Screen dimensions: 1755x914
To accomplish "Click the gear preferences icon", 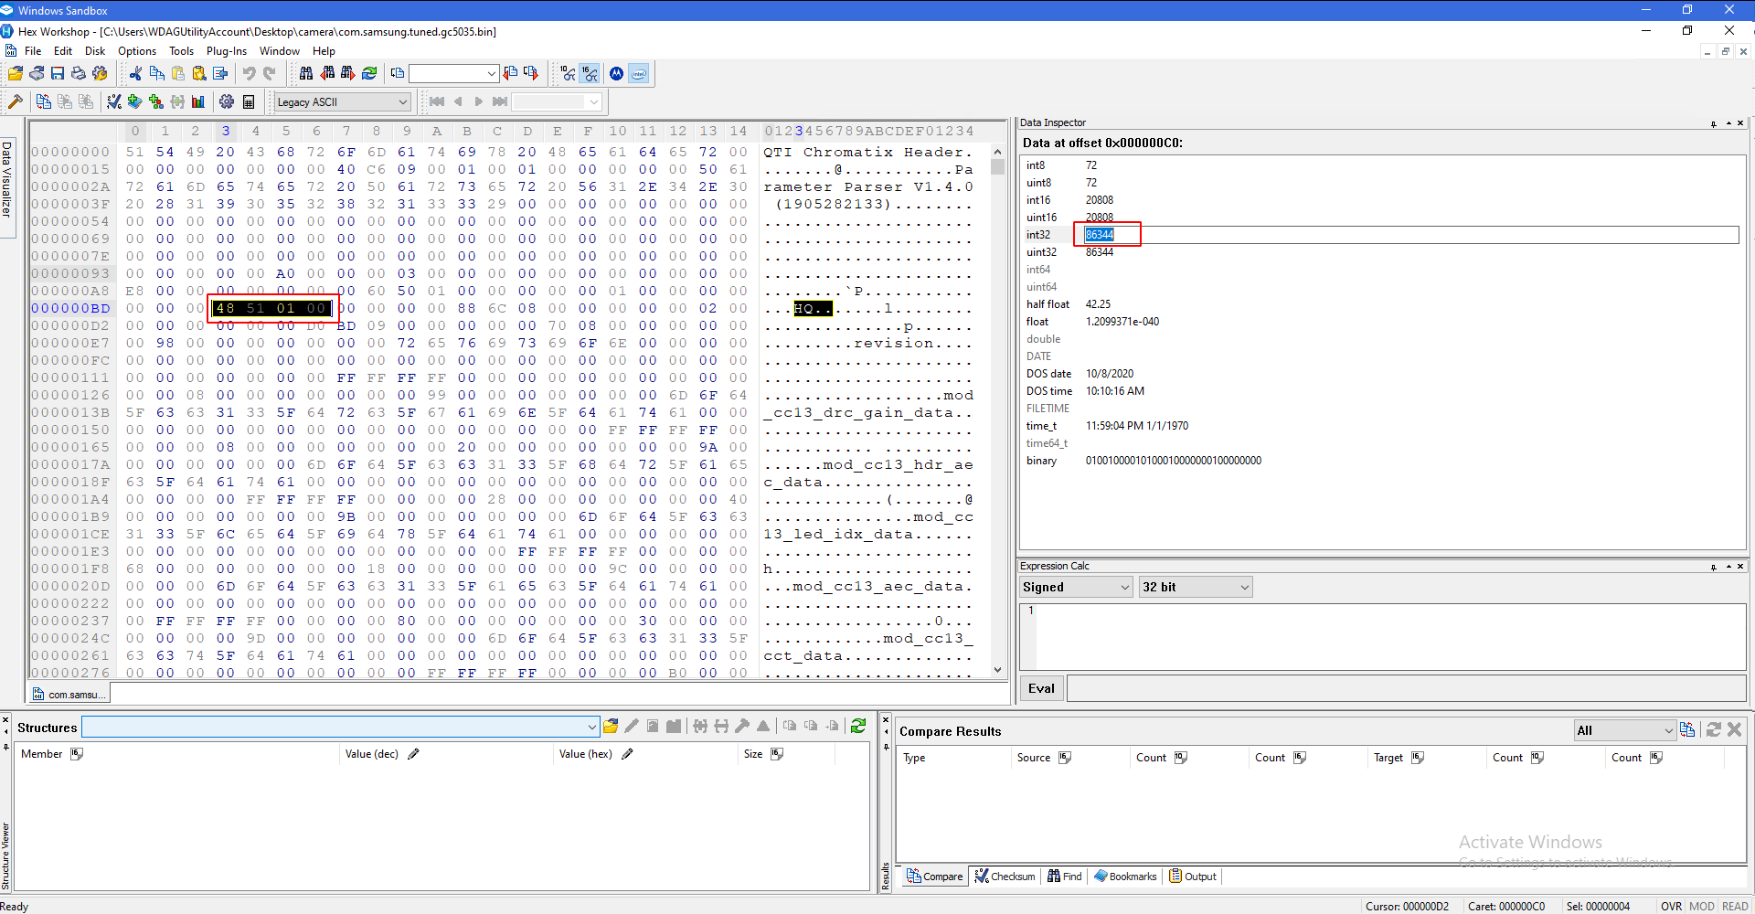I will [x=227, y=101].
